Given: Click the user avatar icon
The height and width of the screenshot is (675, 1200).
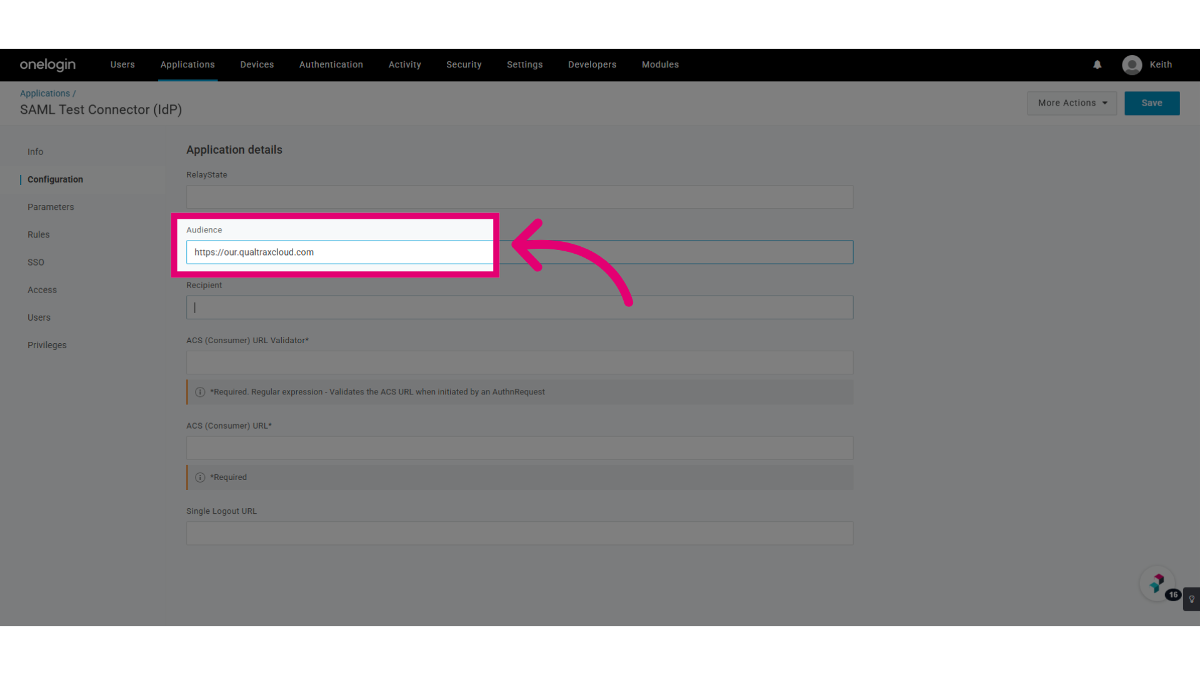Looking at the screenshot, I should pos(1132,64).
